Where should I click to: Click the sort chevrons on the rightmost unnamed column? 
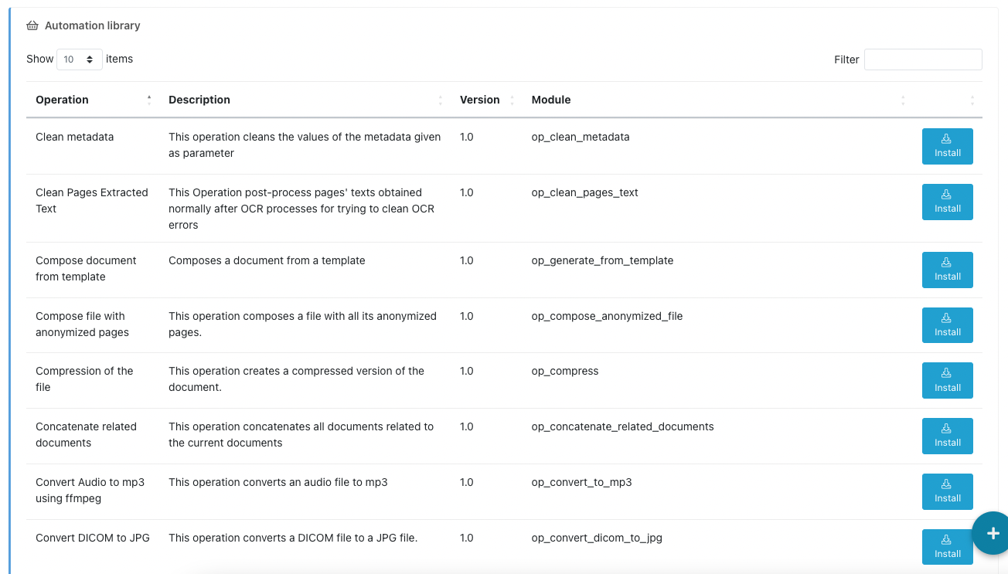tap(971, 100)
